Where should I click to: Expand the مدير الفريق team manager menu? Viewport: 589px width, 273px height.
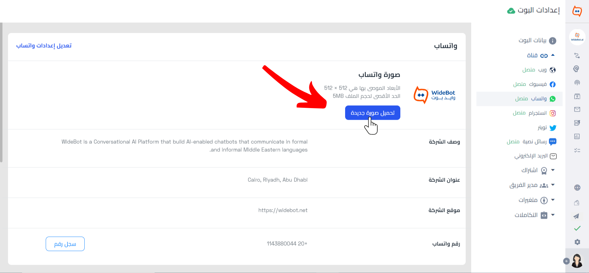[x=553, y=185]
